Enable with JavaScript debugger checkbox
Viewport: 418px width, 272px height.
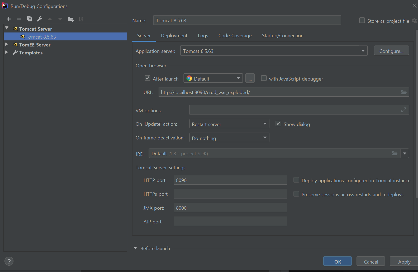coord(264,78)
